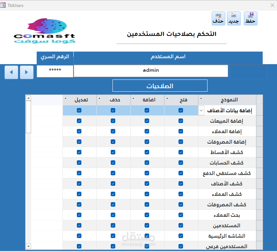Select the كشف الأقساط row name
The image size is (277, 252).
pos(227,152)
